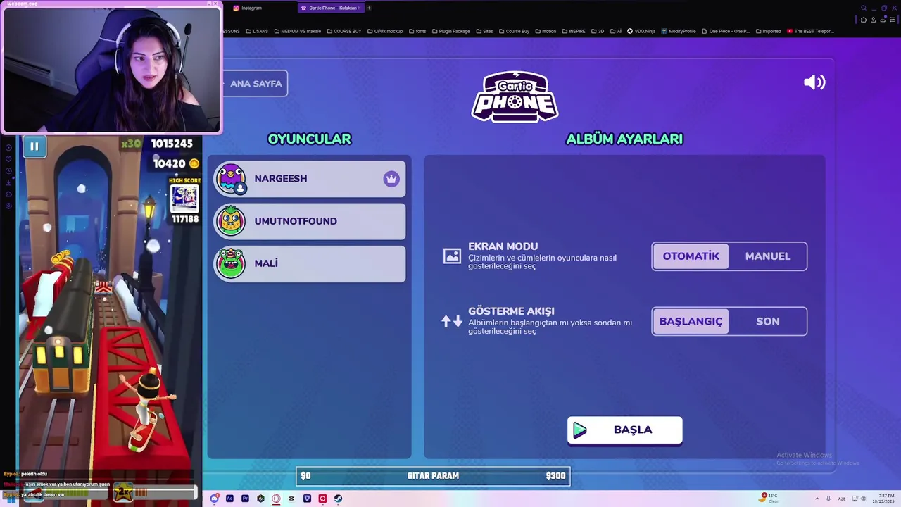This screenshot has height=507, width=901.
Task: Open the LİSANS bookmark folder
Action: tap(257, 31)
